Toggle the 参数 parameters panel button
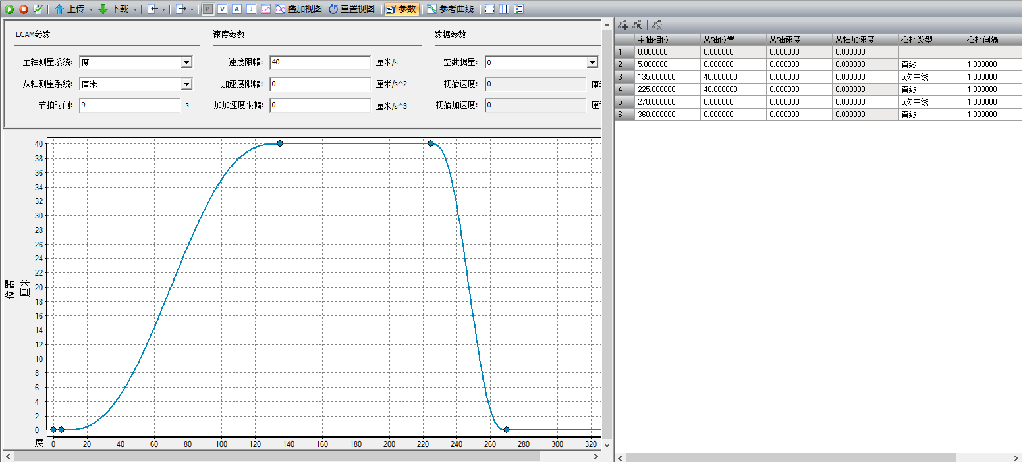1023x462 pixels. pos(401,9)
